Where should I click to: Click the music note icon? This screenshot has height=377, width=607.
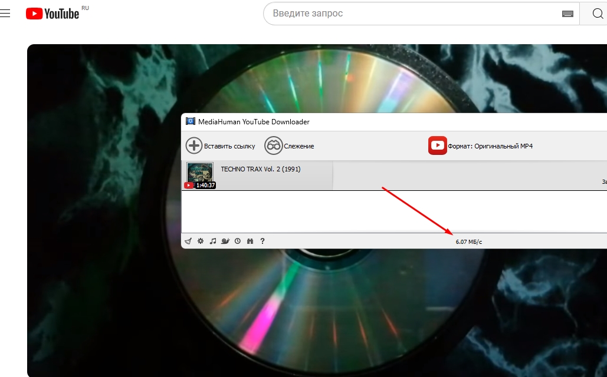(x=213, y=241)
